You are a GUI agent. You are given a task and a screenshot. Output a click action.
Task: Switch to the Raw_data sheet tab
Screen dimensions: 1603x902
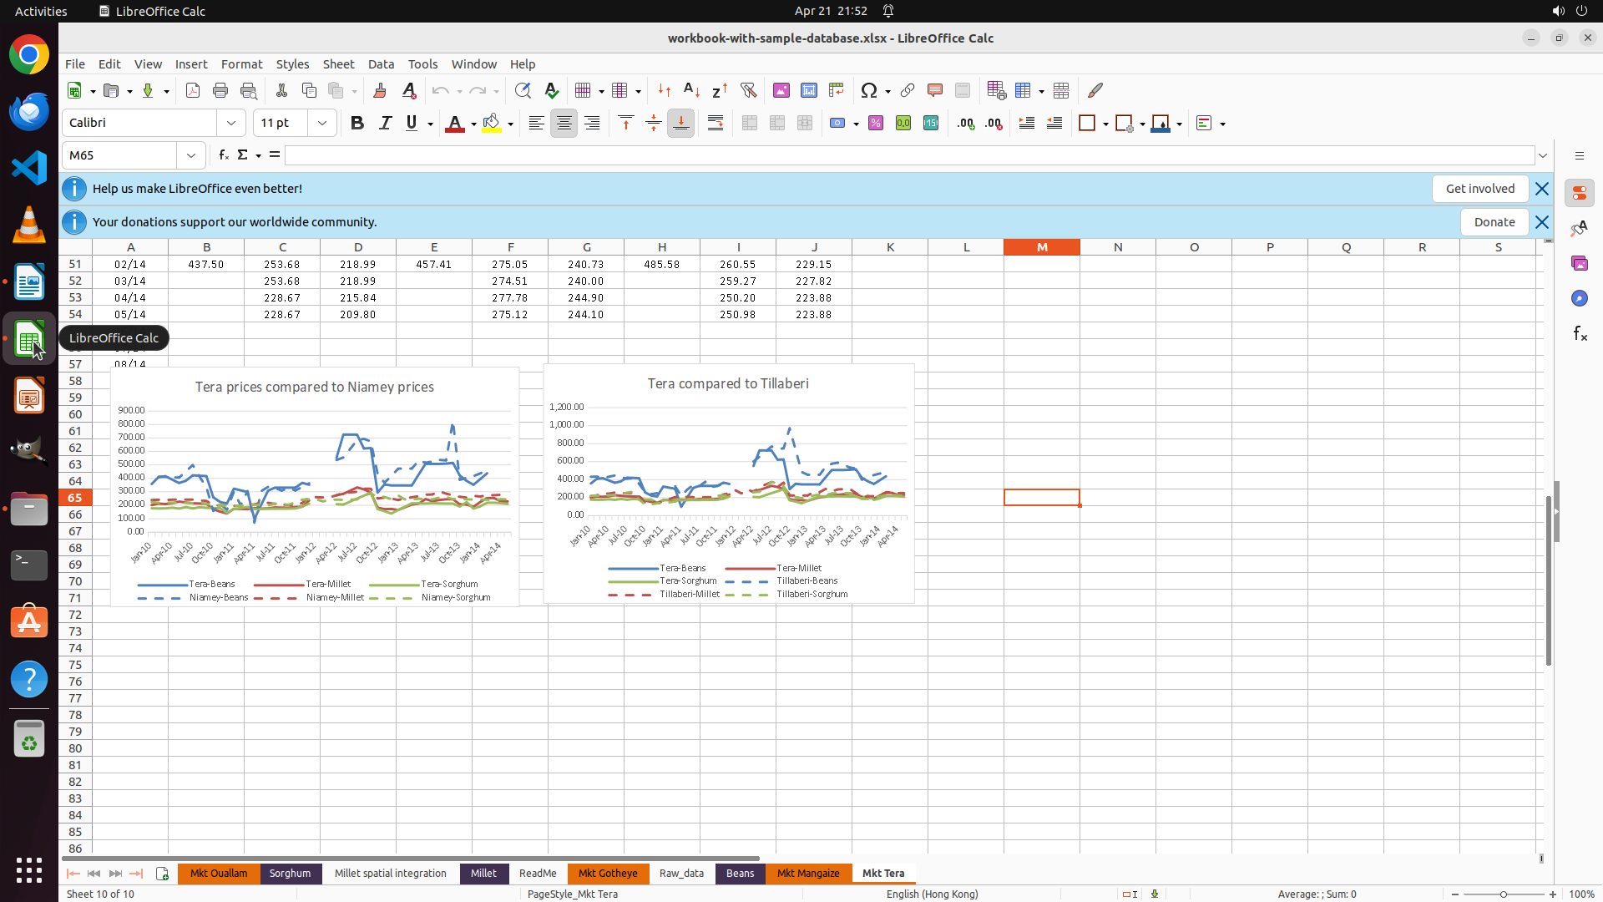pyautogui.click(x=681, y=874)
